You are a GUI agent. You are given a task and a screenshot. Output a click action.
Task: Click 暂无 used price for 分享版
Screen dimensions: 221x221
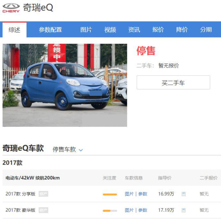[x=204, y=194]
